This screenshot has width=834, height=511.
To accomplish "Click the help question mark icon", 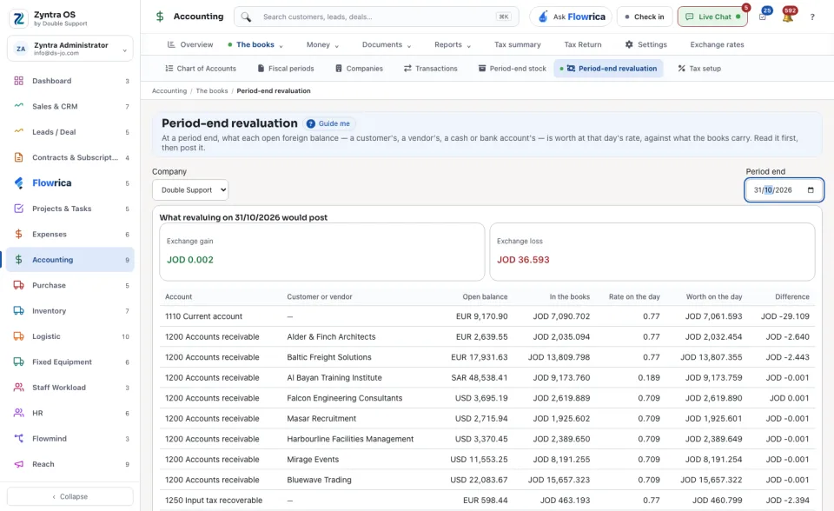I will click(x=812, y=17).
